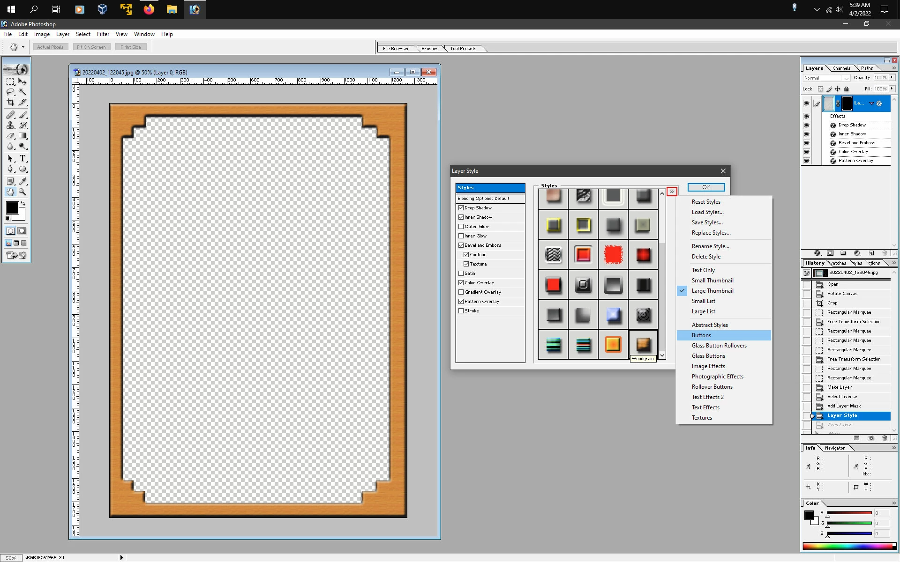Select the Crop tool
The width and height of the screenshot is (900, 562).
pyautogui.click(x=10, y=102)
